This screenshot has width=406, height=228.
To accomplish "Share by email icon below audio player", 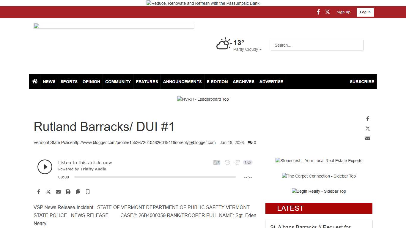I will 58,192.
